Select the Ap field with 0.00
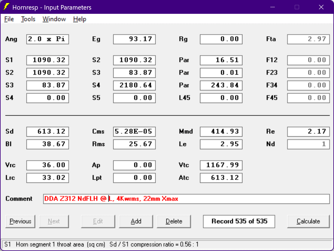 pos(134,165)
